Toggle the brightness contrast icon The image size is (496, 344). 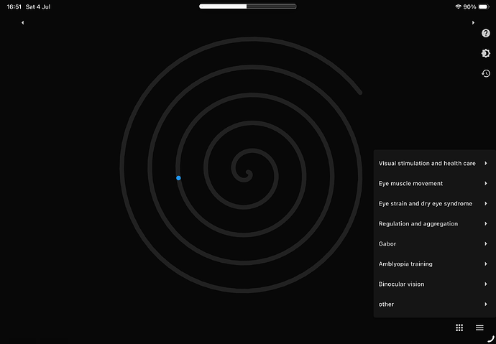tap(485, 53)
